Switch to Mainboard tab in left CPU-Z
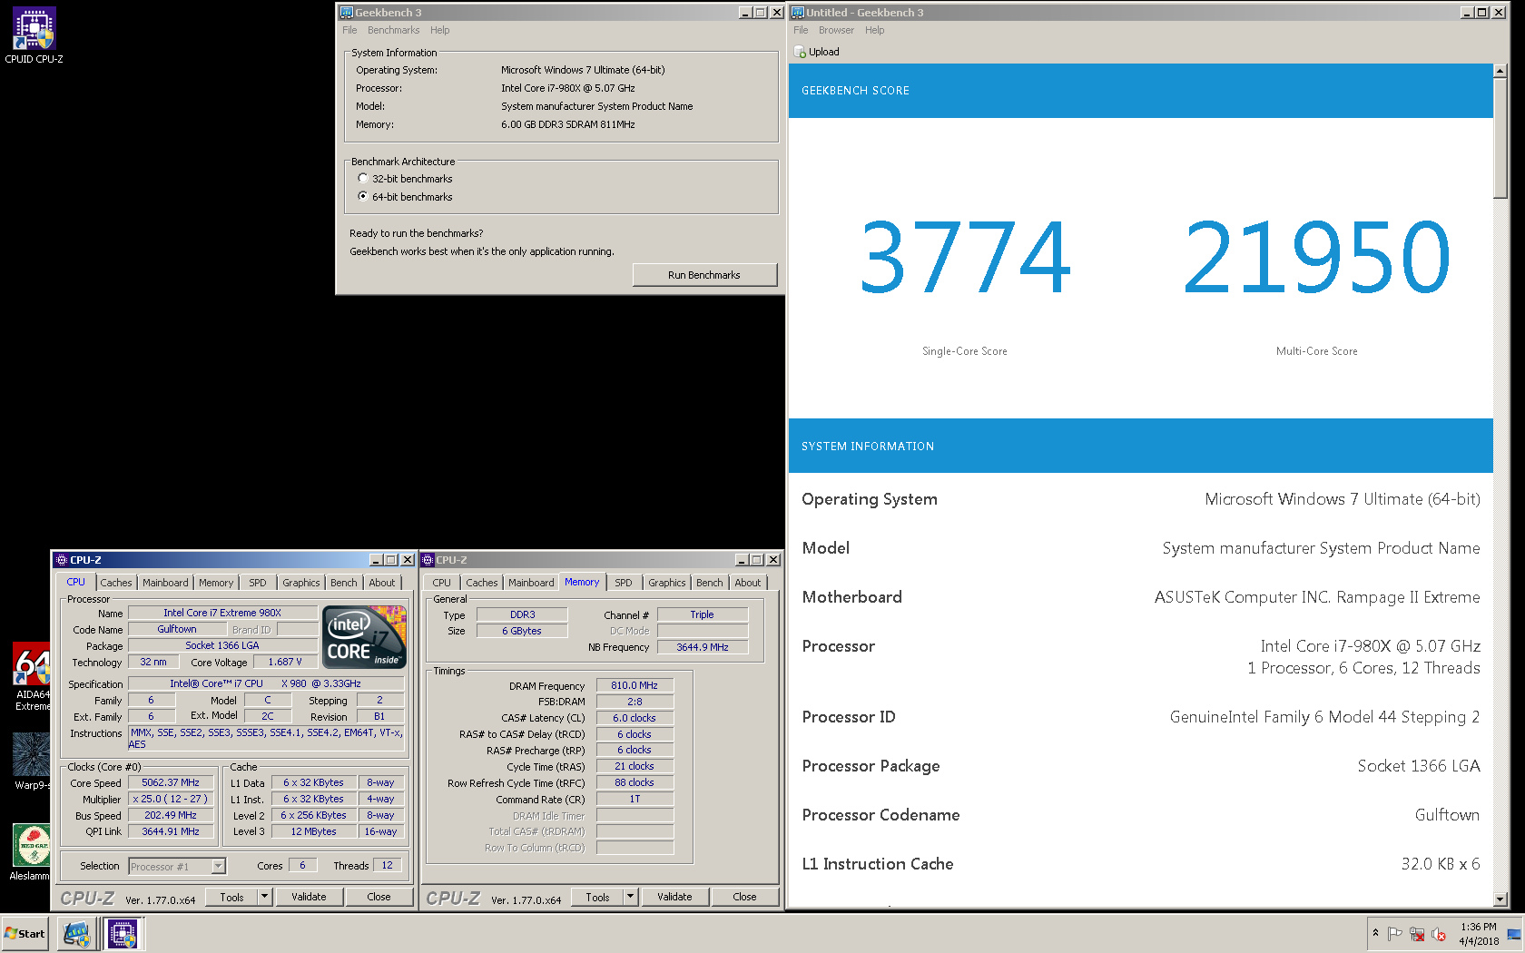This screenshot has height=953, width=1525. point(165,583)
